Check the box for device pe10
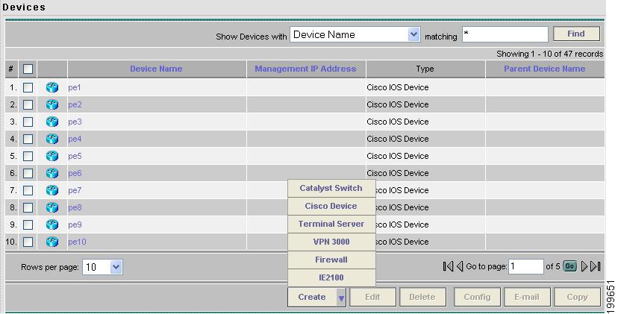 coord(28,242)
